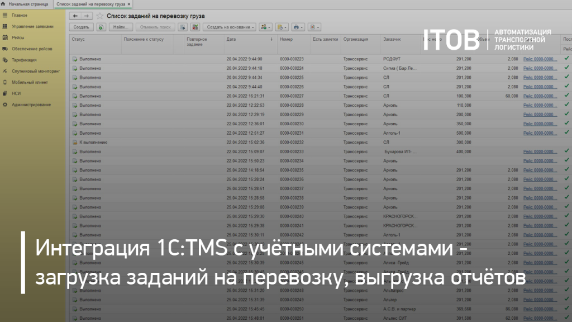Open the people icon dropdown in the toolbar
This screenshot has height=322, width=572.
tap(265, 27)
